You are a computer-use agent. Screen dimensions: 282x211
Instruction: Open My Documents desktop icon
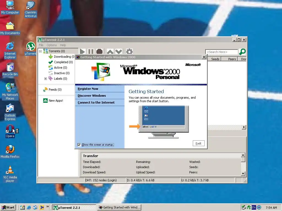[10, 28]
